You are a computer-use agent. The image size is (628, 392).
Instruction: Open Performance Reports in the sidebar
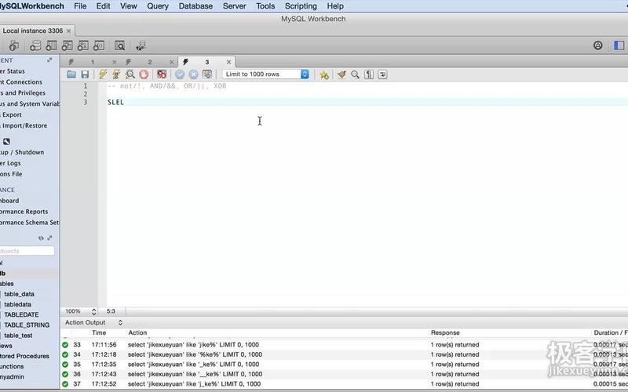[24, 212]
